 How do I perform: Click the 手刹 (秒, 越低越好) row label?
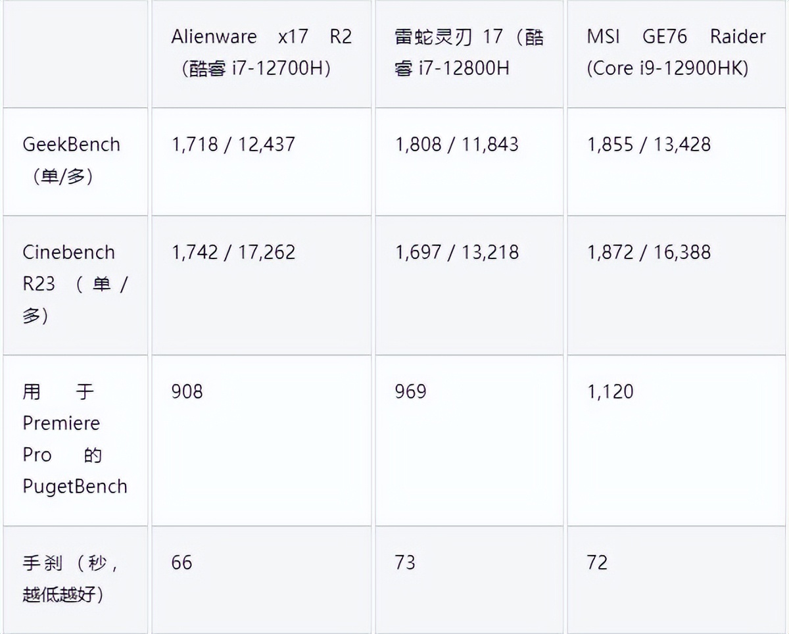pos(71,579)
